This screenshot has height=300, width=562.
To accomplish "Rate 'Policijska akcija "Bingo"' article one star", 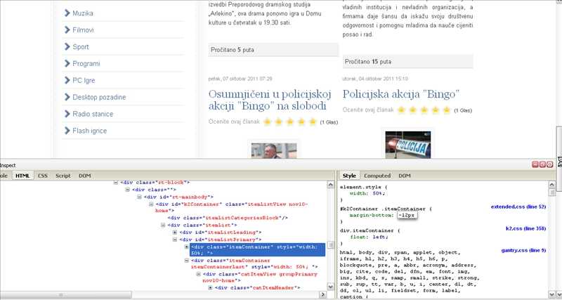I will [x=401, y=110].
